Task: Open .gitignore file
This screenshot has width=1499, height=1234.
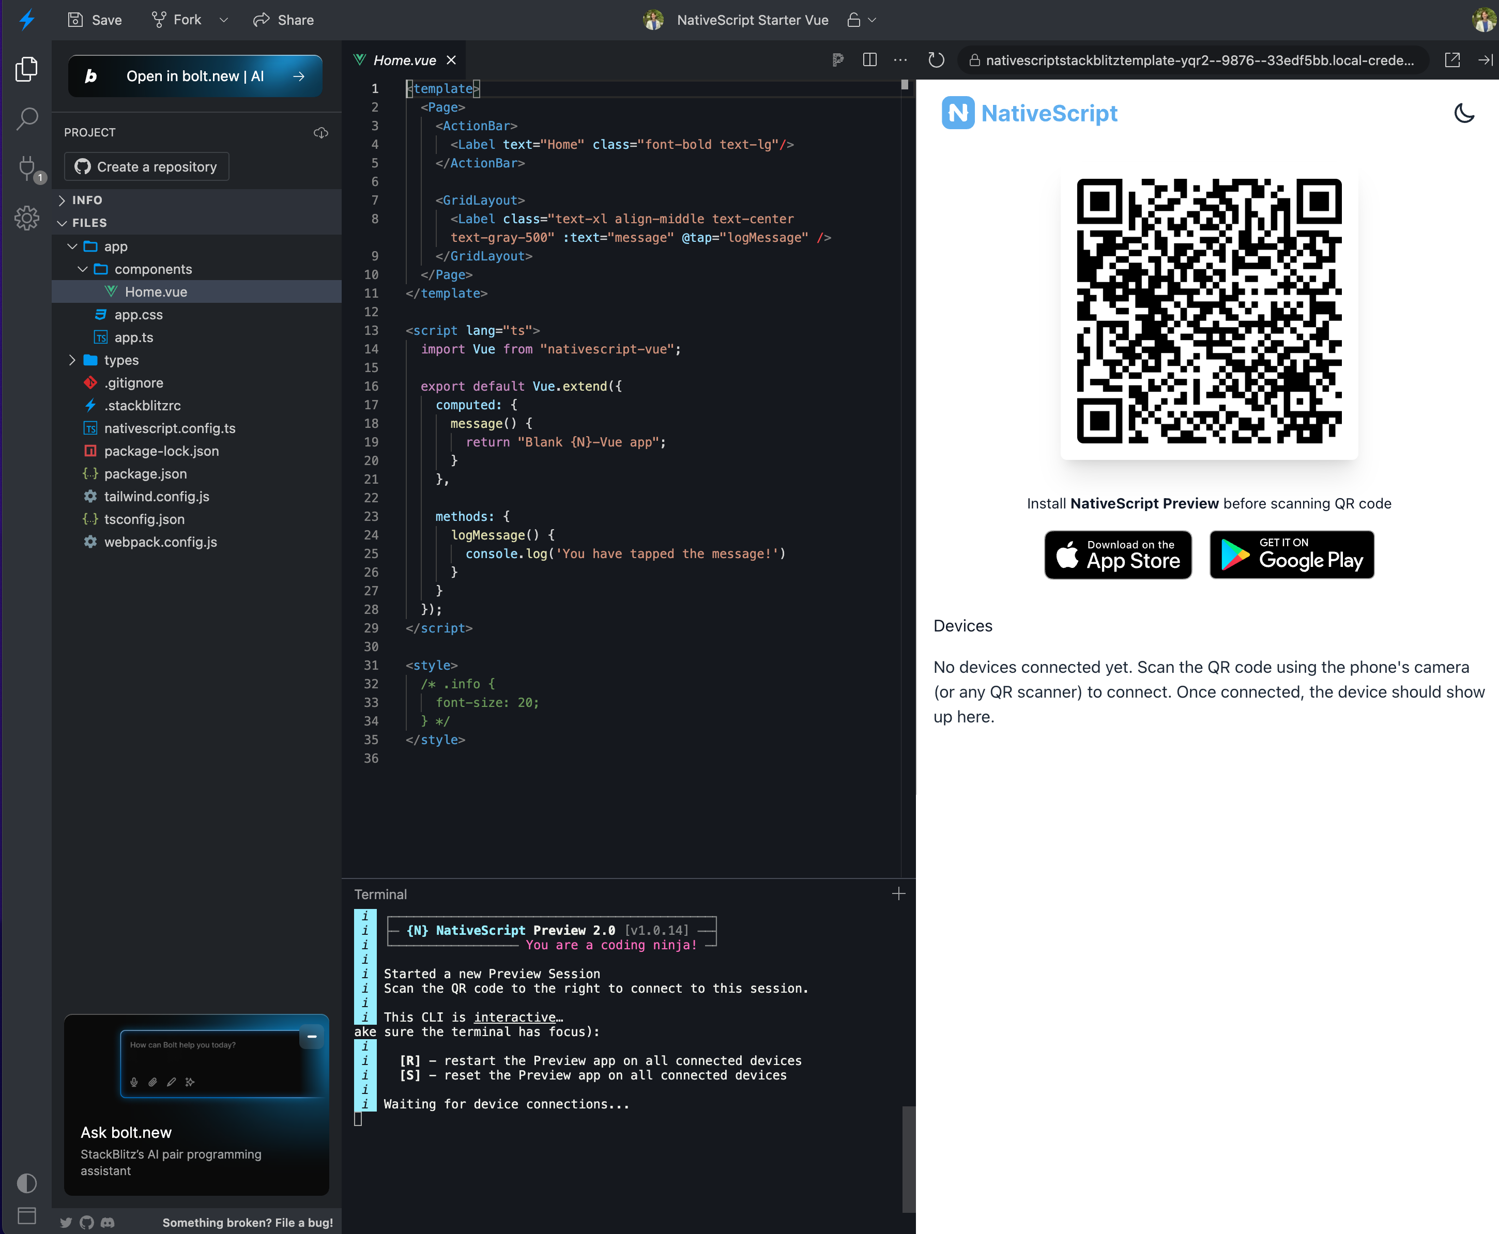Action: [x=196, y=382]
